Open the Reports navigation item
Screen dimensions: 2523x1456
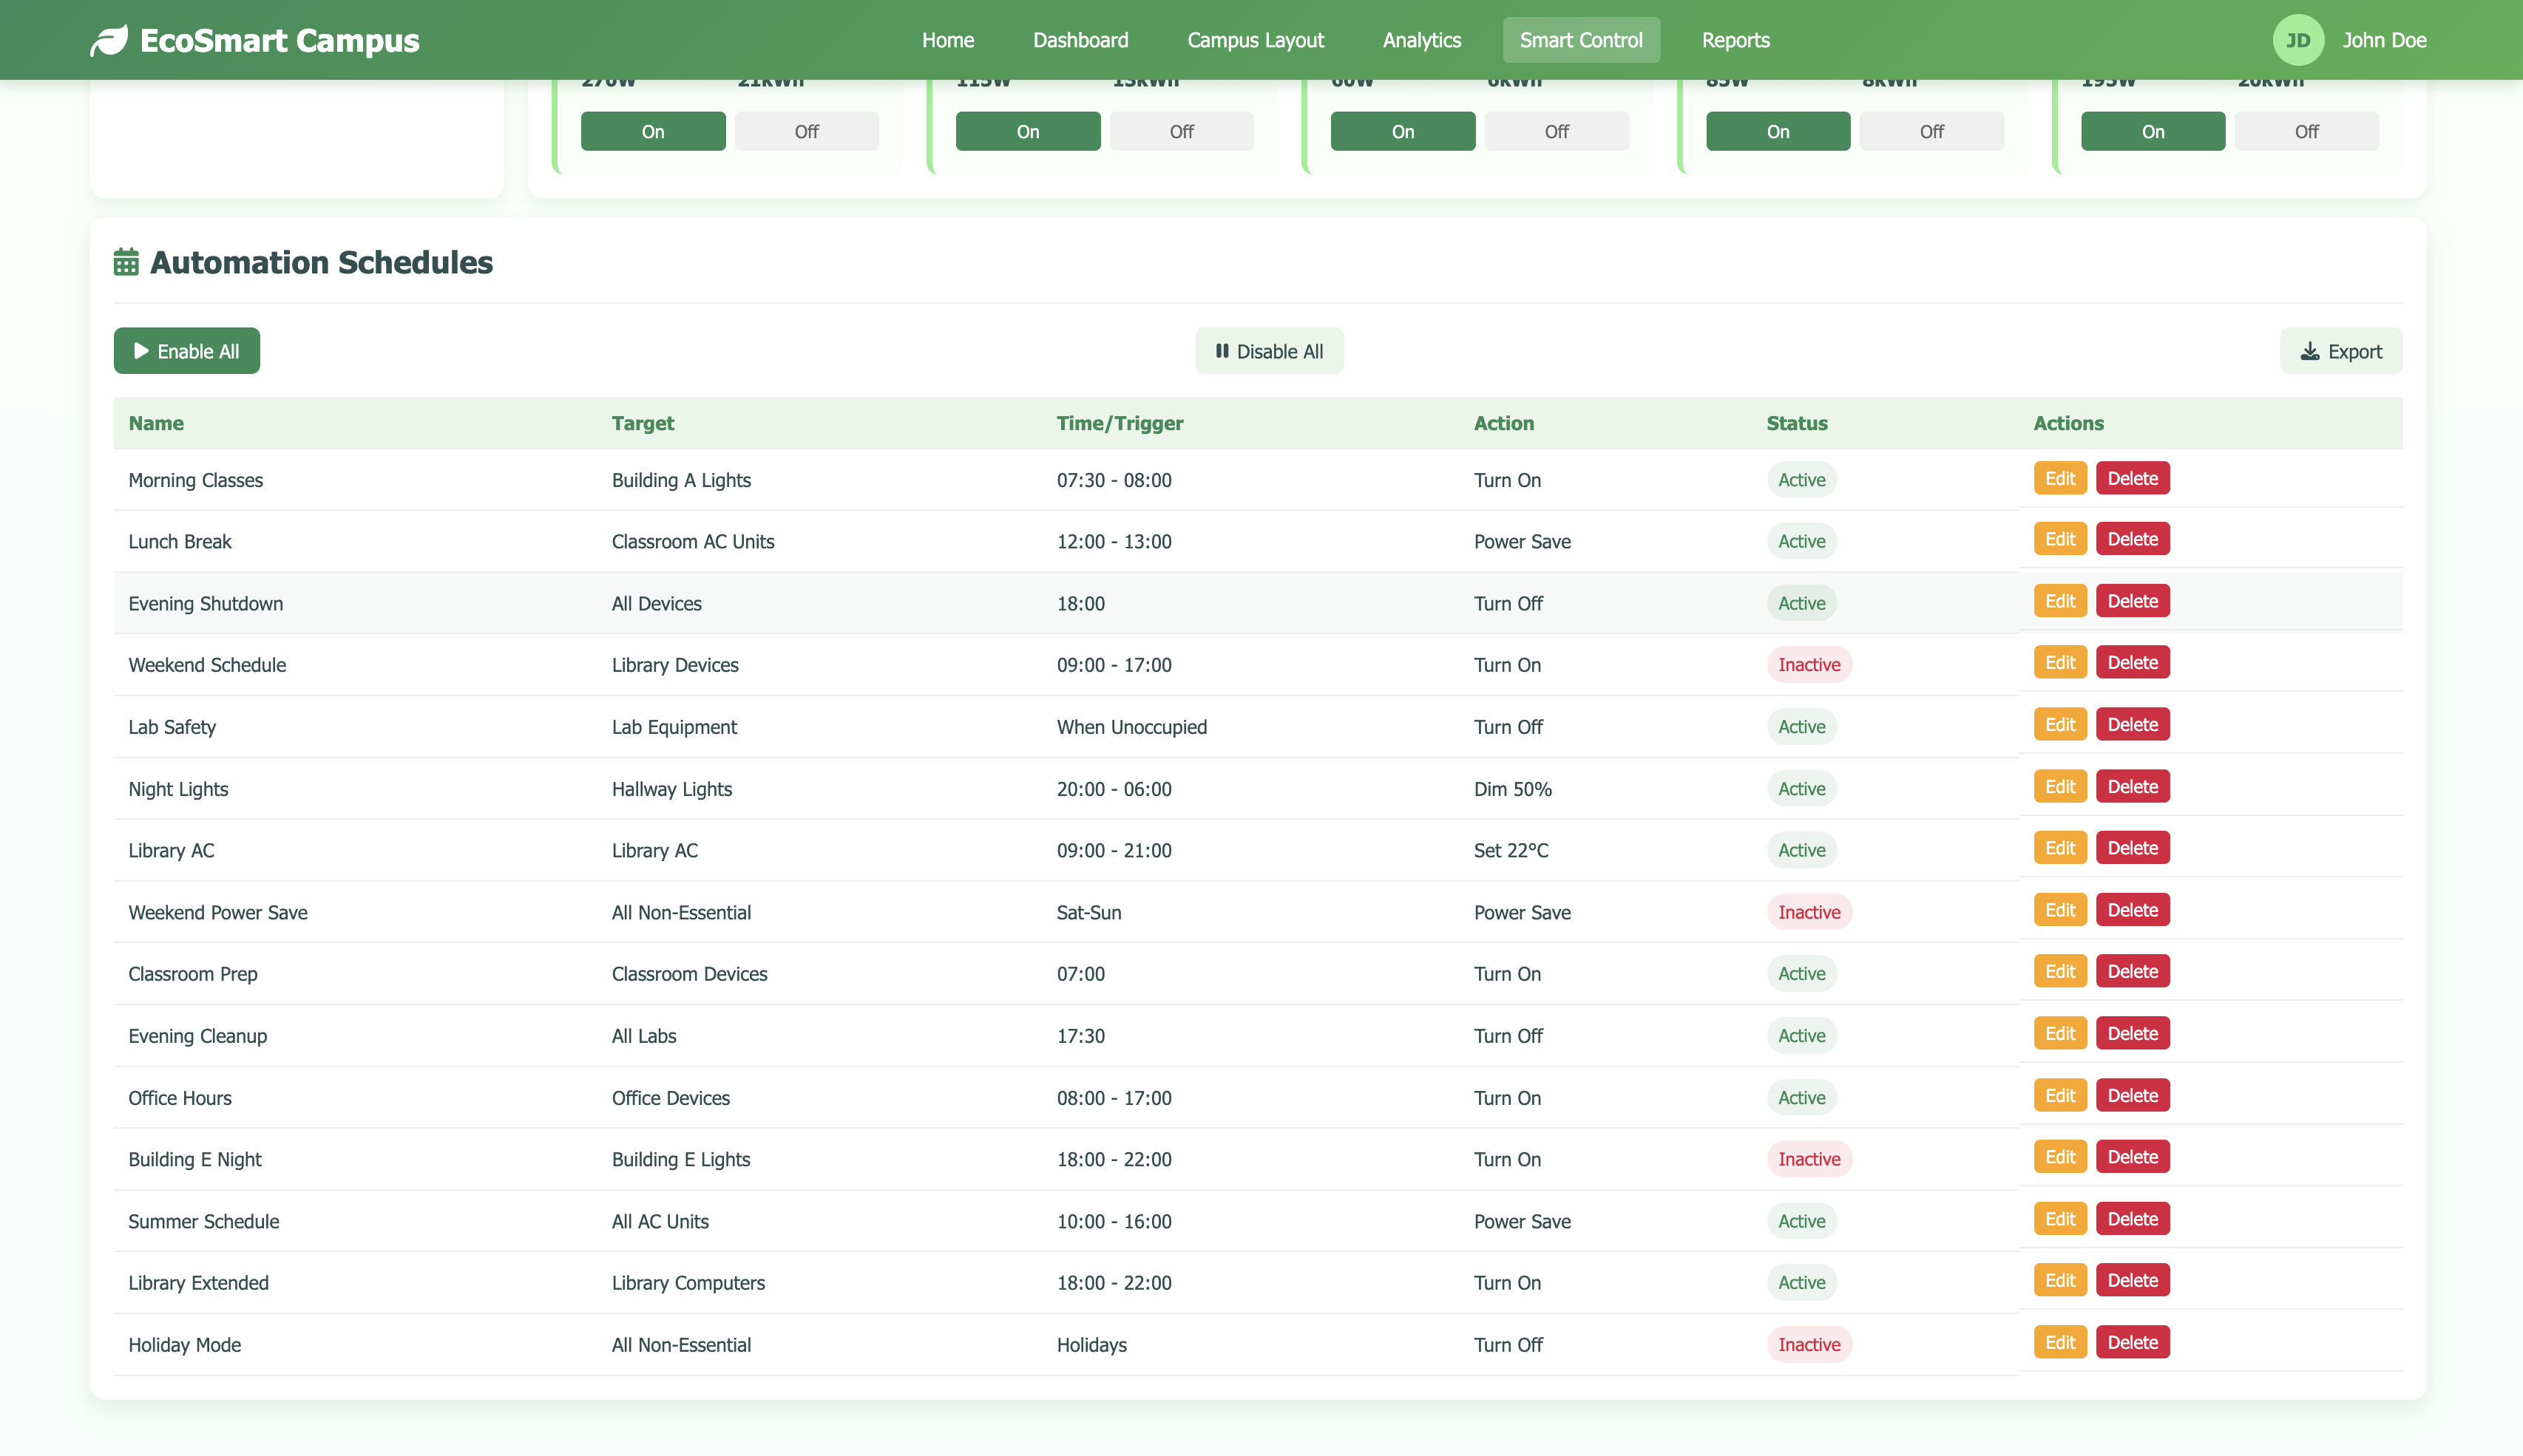tap(1735, 40)
